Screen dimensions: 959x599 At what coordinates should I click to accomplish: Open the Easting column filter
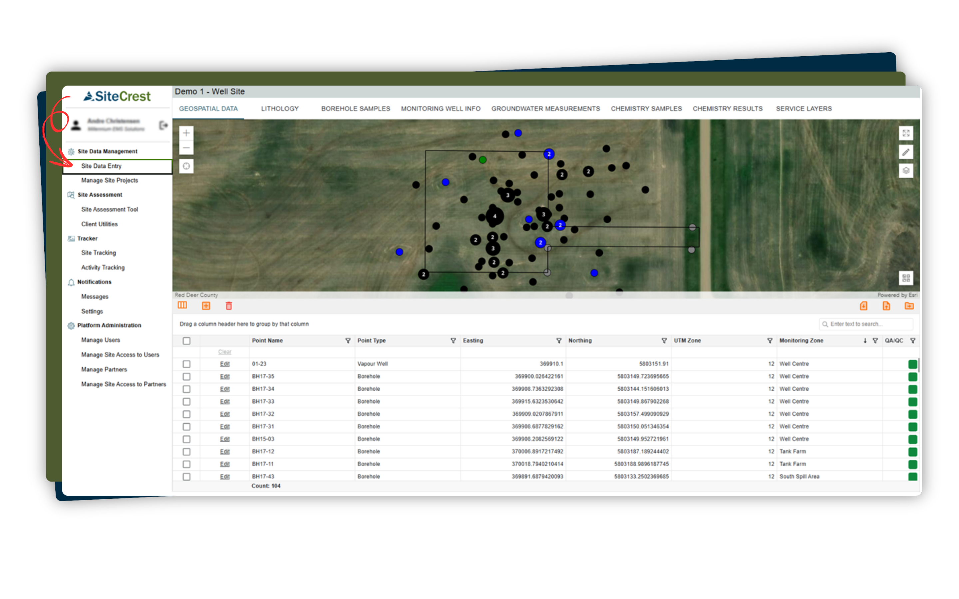click(559, 341)
